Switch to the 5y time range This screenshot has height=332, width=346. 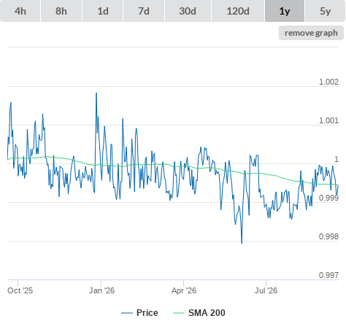(326, 11)
